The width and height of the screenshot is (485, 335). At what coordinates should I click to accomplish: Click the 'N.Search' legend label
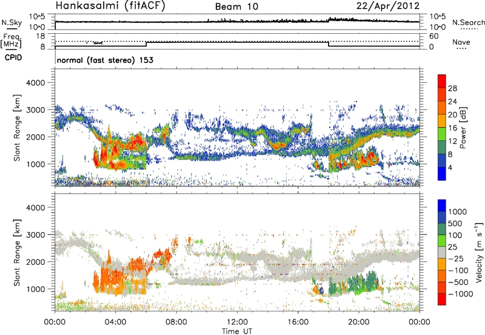pyautogui.click(x=468, y=22)
